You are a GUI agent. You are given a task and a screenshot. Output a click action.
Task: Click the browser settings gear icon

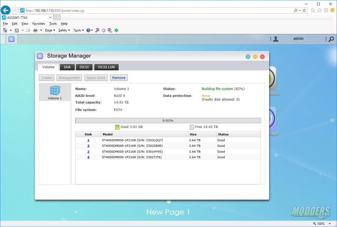pyautogui.click(x=326, y=10)
